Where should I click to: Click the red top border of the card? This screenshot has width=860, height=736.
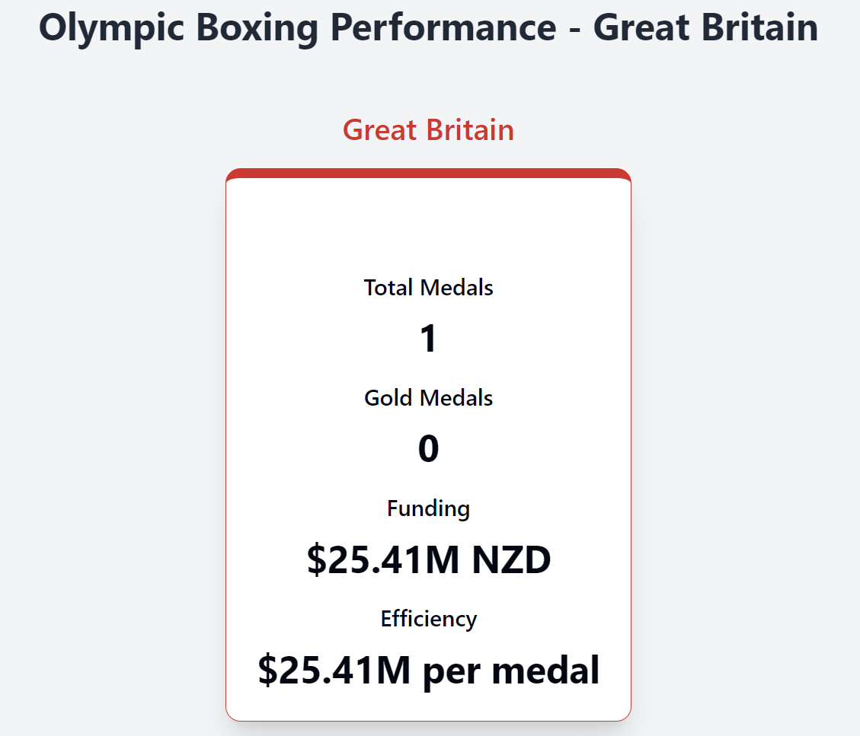(428, 173)
